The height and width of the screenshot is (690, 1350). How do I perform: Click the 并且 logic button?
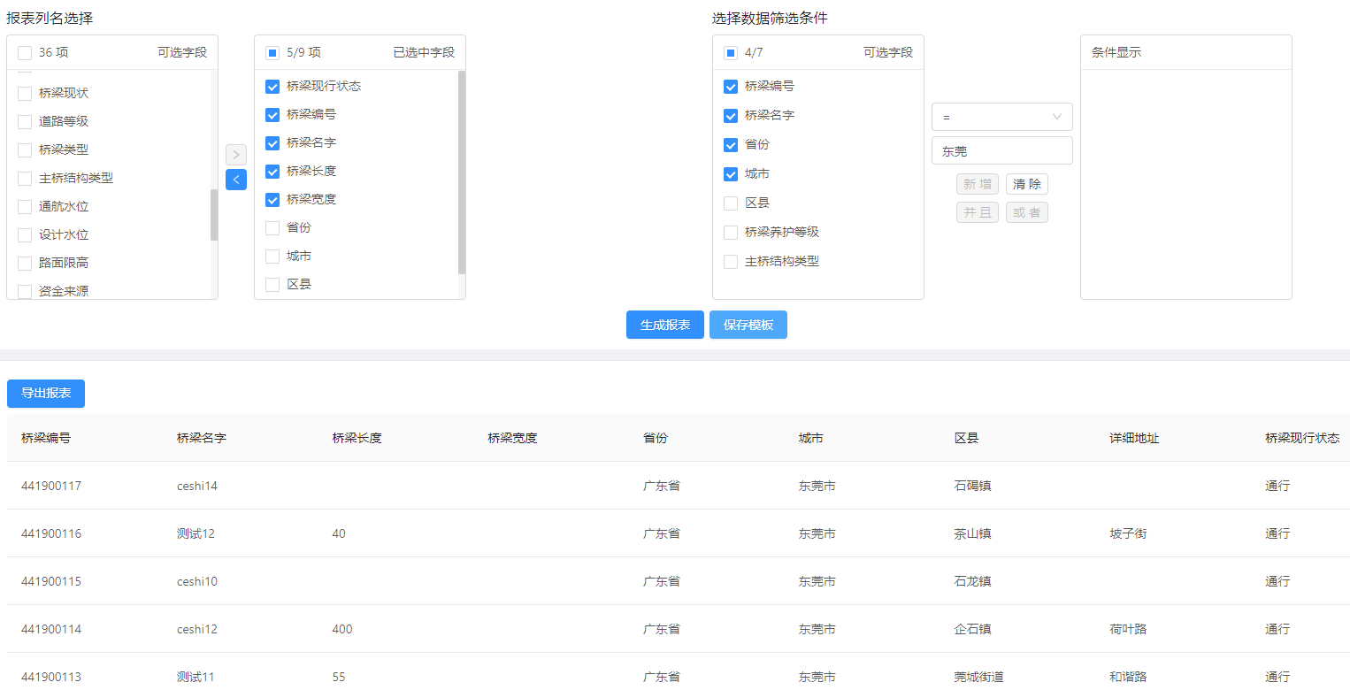pos(978,212)
